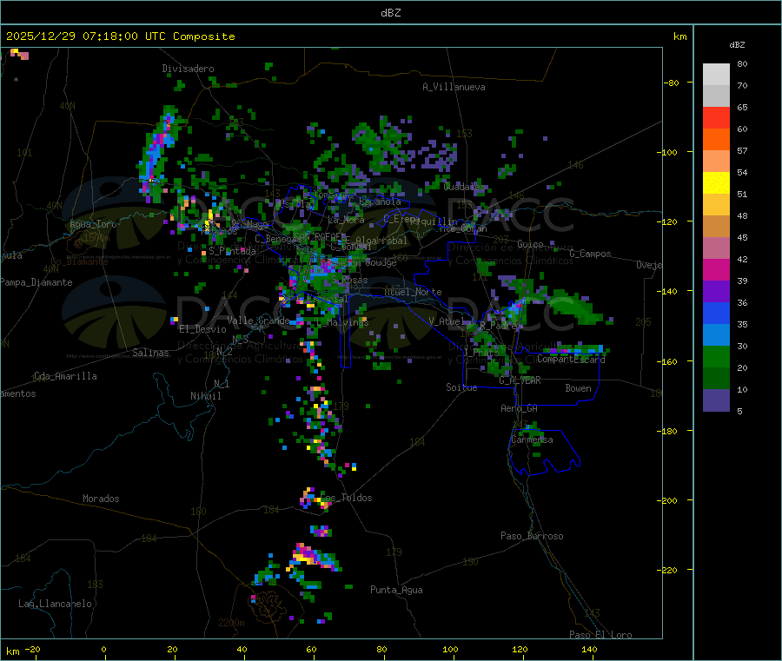Click the Soitue map label
This screenshot has width=782, height=661.
click(461, 387)
